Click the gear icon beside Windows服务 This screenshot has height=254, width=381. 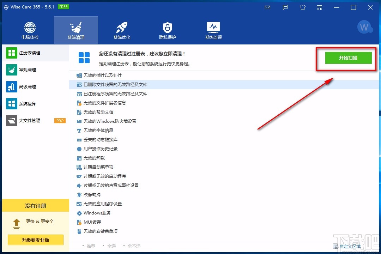tap(79, 213)
